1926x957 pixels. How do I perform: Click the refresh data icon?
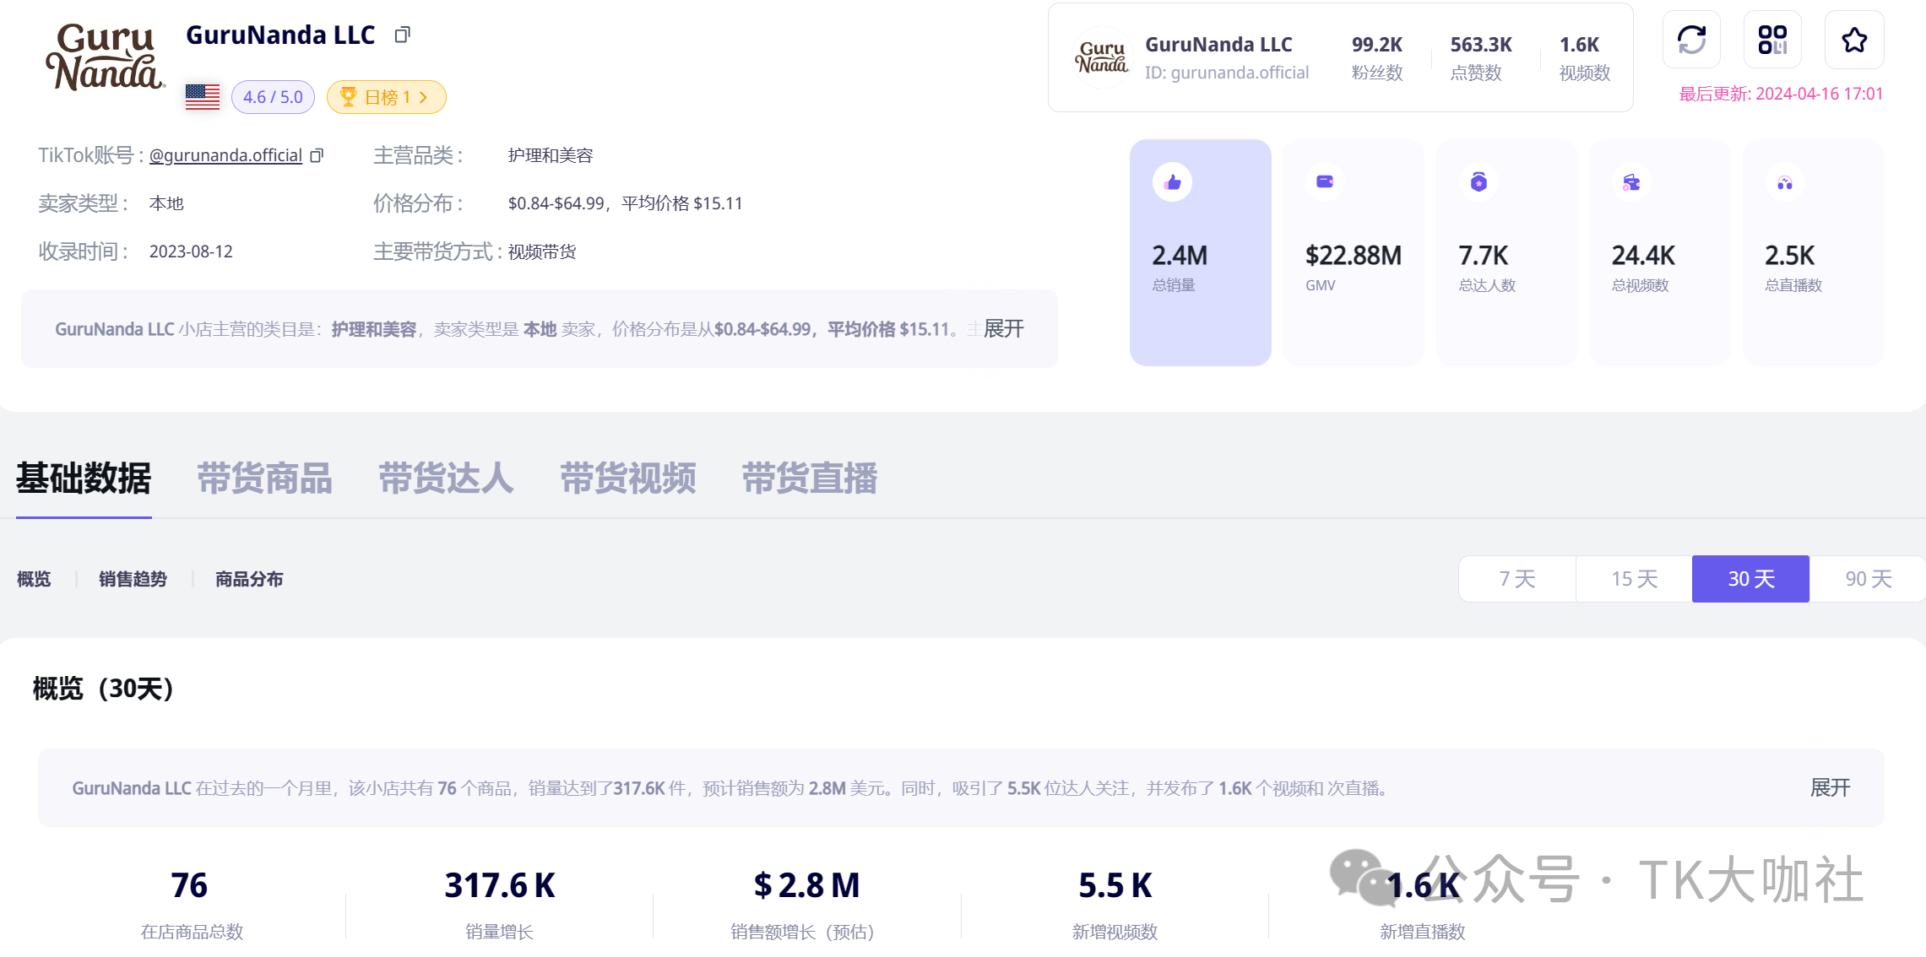(x=1691, y=40)
